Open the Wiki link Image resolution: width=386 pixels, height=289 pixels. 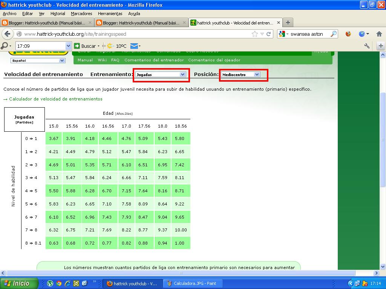(x=102, y=60)
